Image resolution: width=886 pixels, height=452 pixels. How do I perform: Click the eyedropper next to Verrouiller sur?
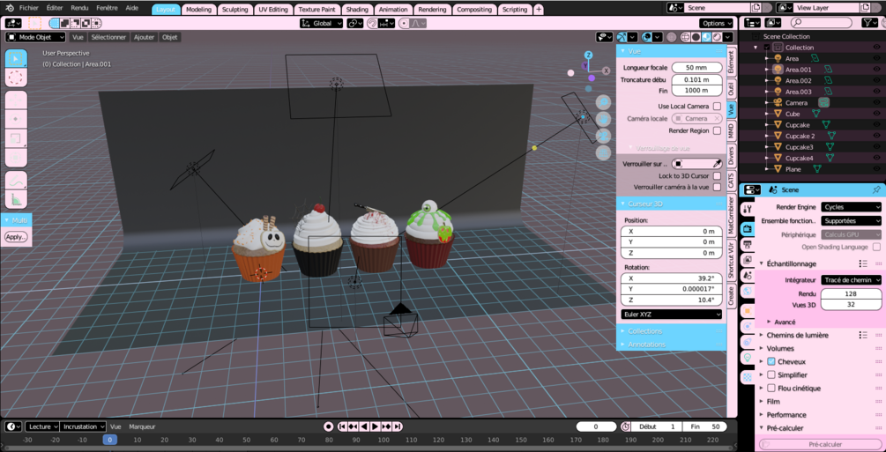pyautogui.click(x=717, y=164)
